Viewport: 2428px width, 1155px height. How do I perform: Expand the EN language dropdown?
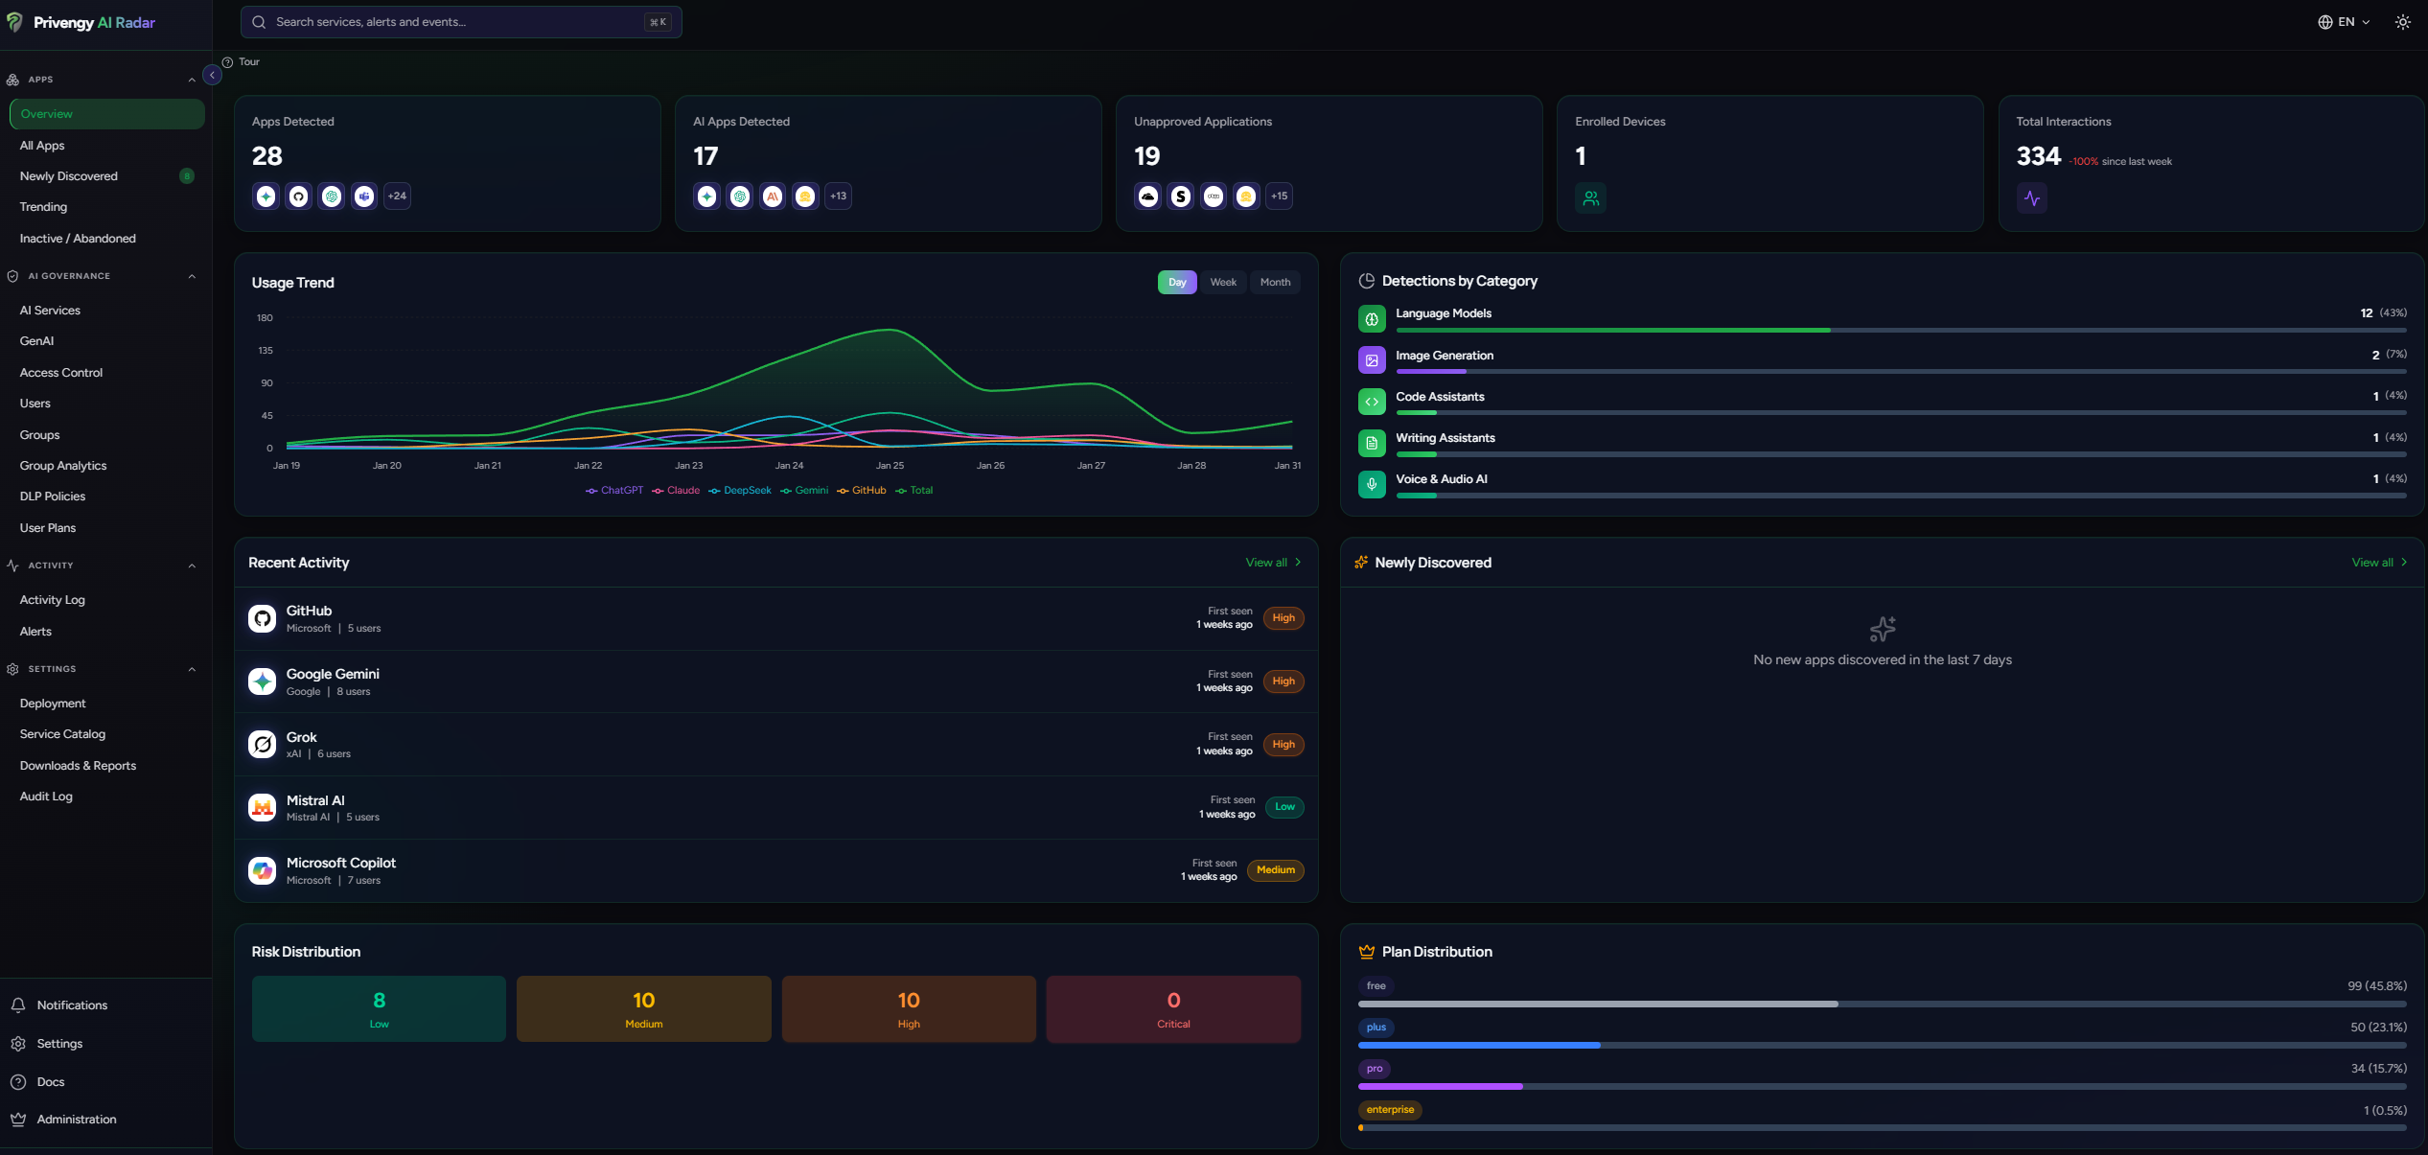click(x=2345, y=21)
